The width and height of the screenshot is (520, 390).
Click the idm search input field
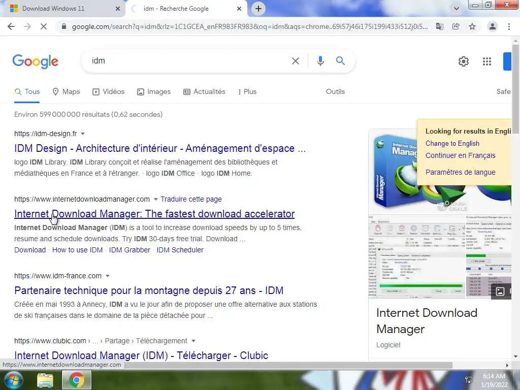click(x=189, y=61)
